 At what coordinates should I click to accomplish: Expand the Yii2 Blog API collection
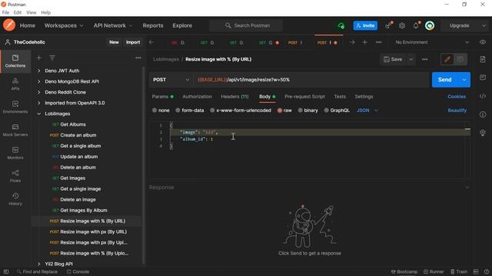pyautogui.click(x=39, y=264)
